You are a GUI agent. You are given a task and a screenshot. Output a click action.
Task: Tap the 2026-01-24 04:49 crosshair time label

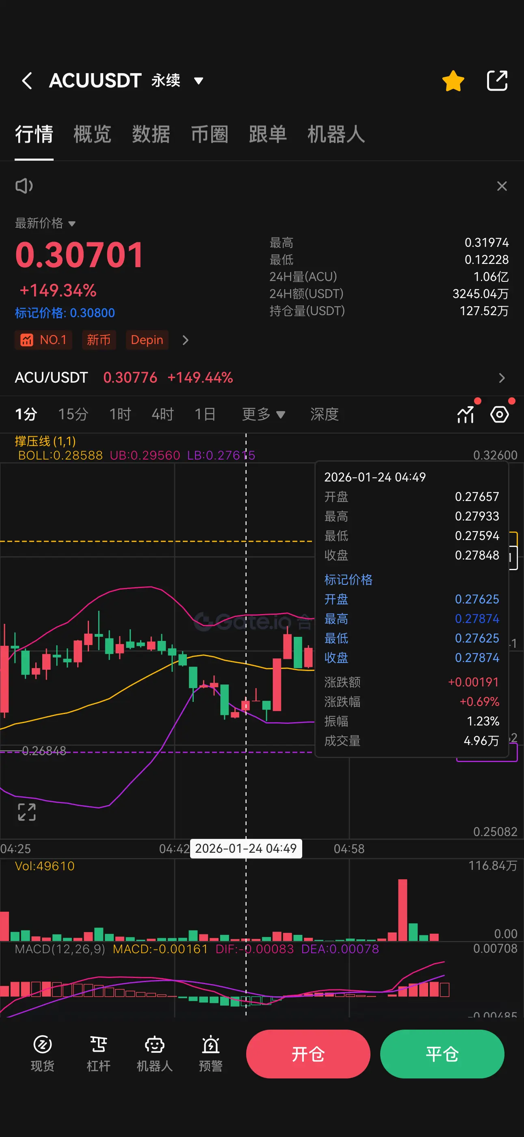click(x=246, y=848)
